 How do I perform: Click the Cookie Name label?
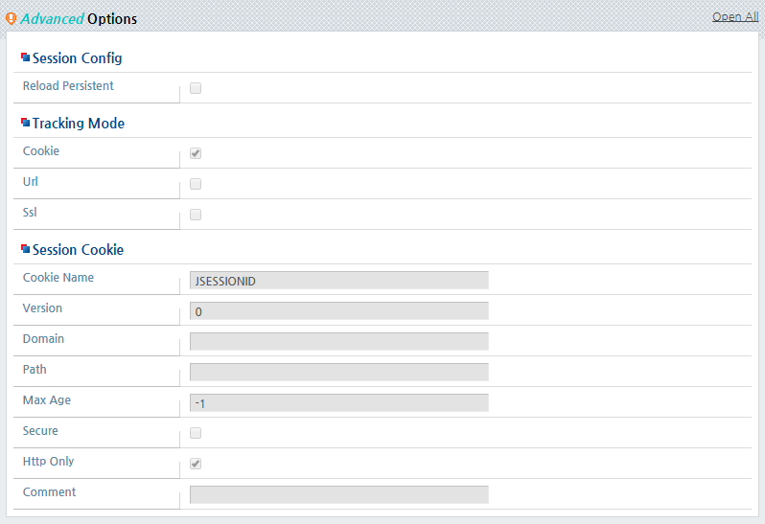(58, 277)
